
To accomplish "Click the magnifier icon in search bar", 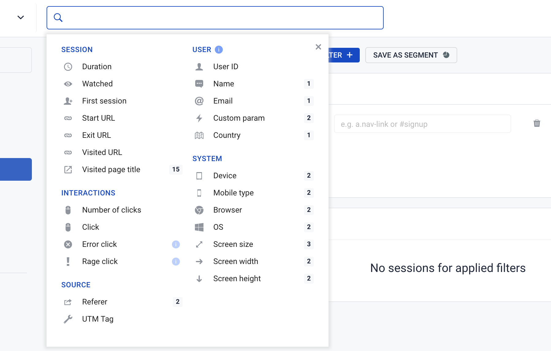I will (58, 18).
